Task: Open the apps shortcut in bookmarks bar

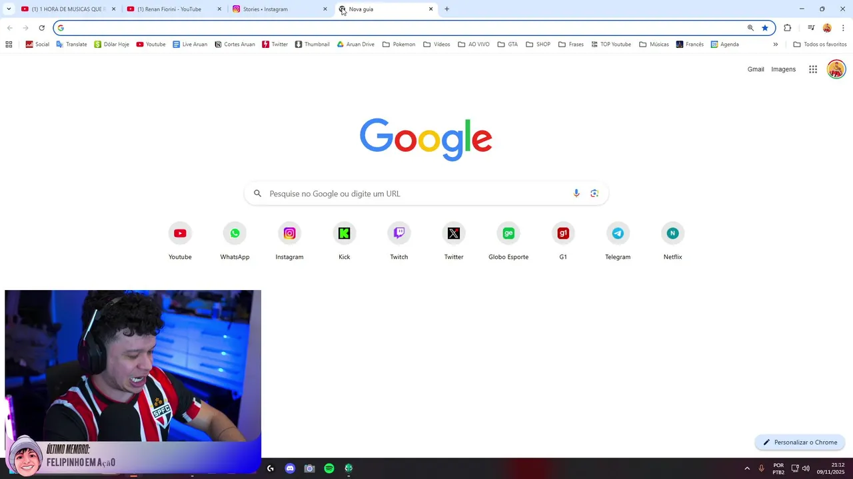Action: point(9,45)
